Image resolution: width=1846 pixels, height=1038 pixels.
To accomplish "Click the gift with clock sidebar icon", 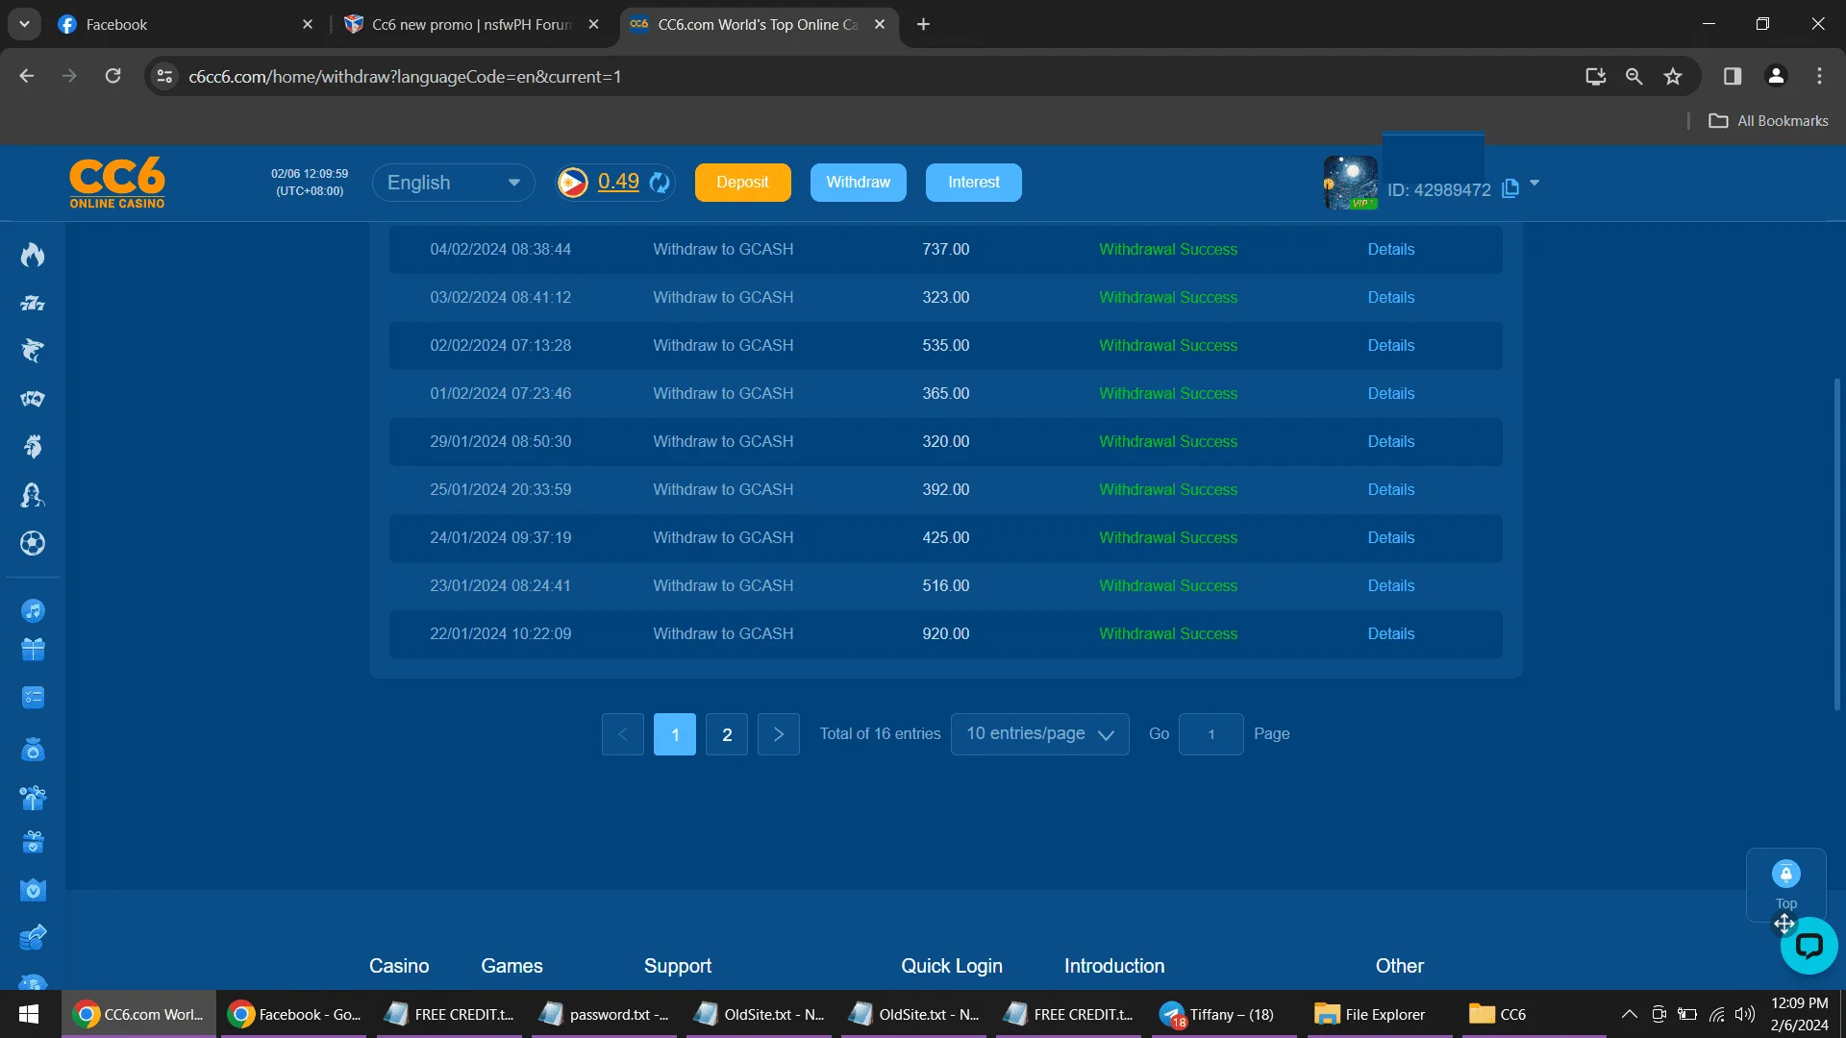I will [33, 798].
